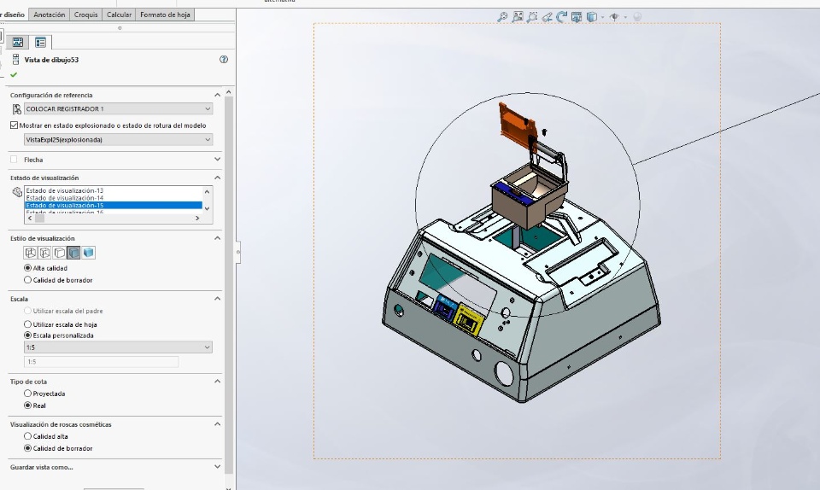Click the display state icon beside the list

coord(17,192)
